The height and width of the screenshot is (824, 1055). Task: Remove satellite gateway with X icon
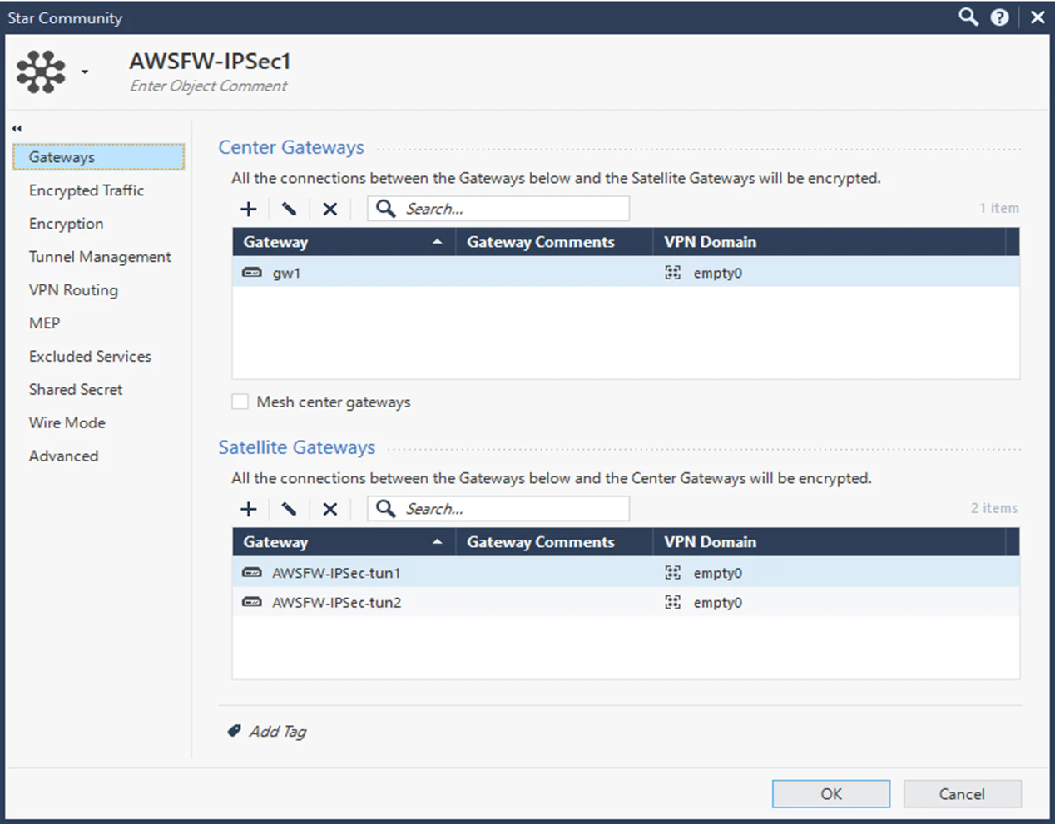click(330, 509)
